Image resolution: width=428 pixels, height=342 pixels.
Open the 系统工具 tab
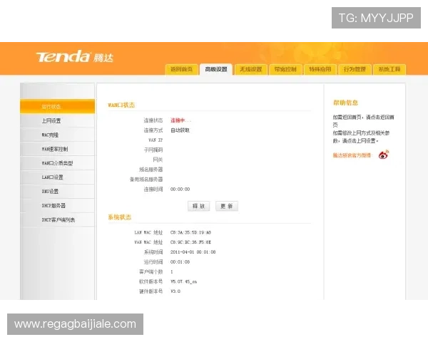coord(389,69)
